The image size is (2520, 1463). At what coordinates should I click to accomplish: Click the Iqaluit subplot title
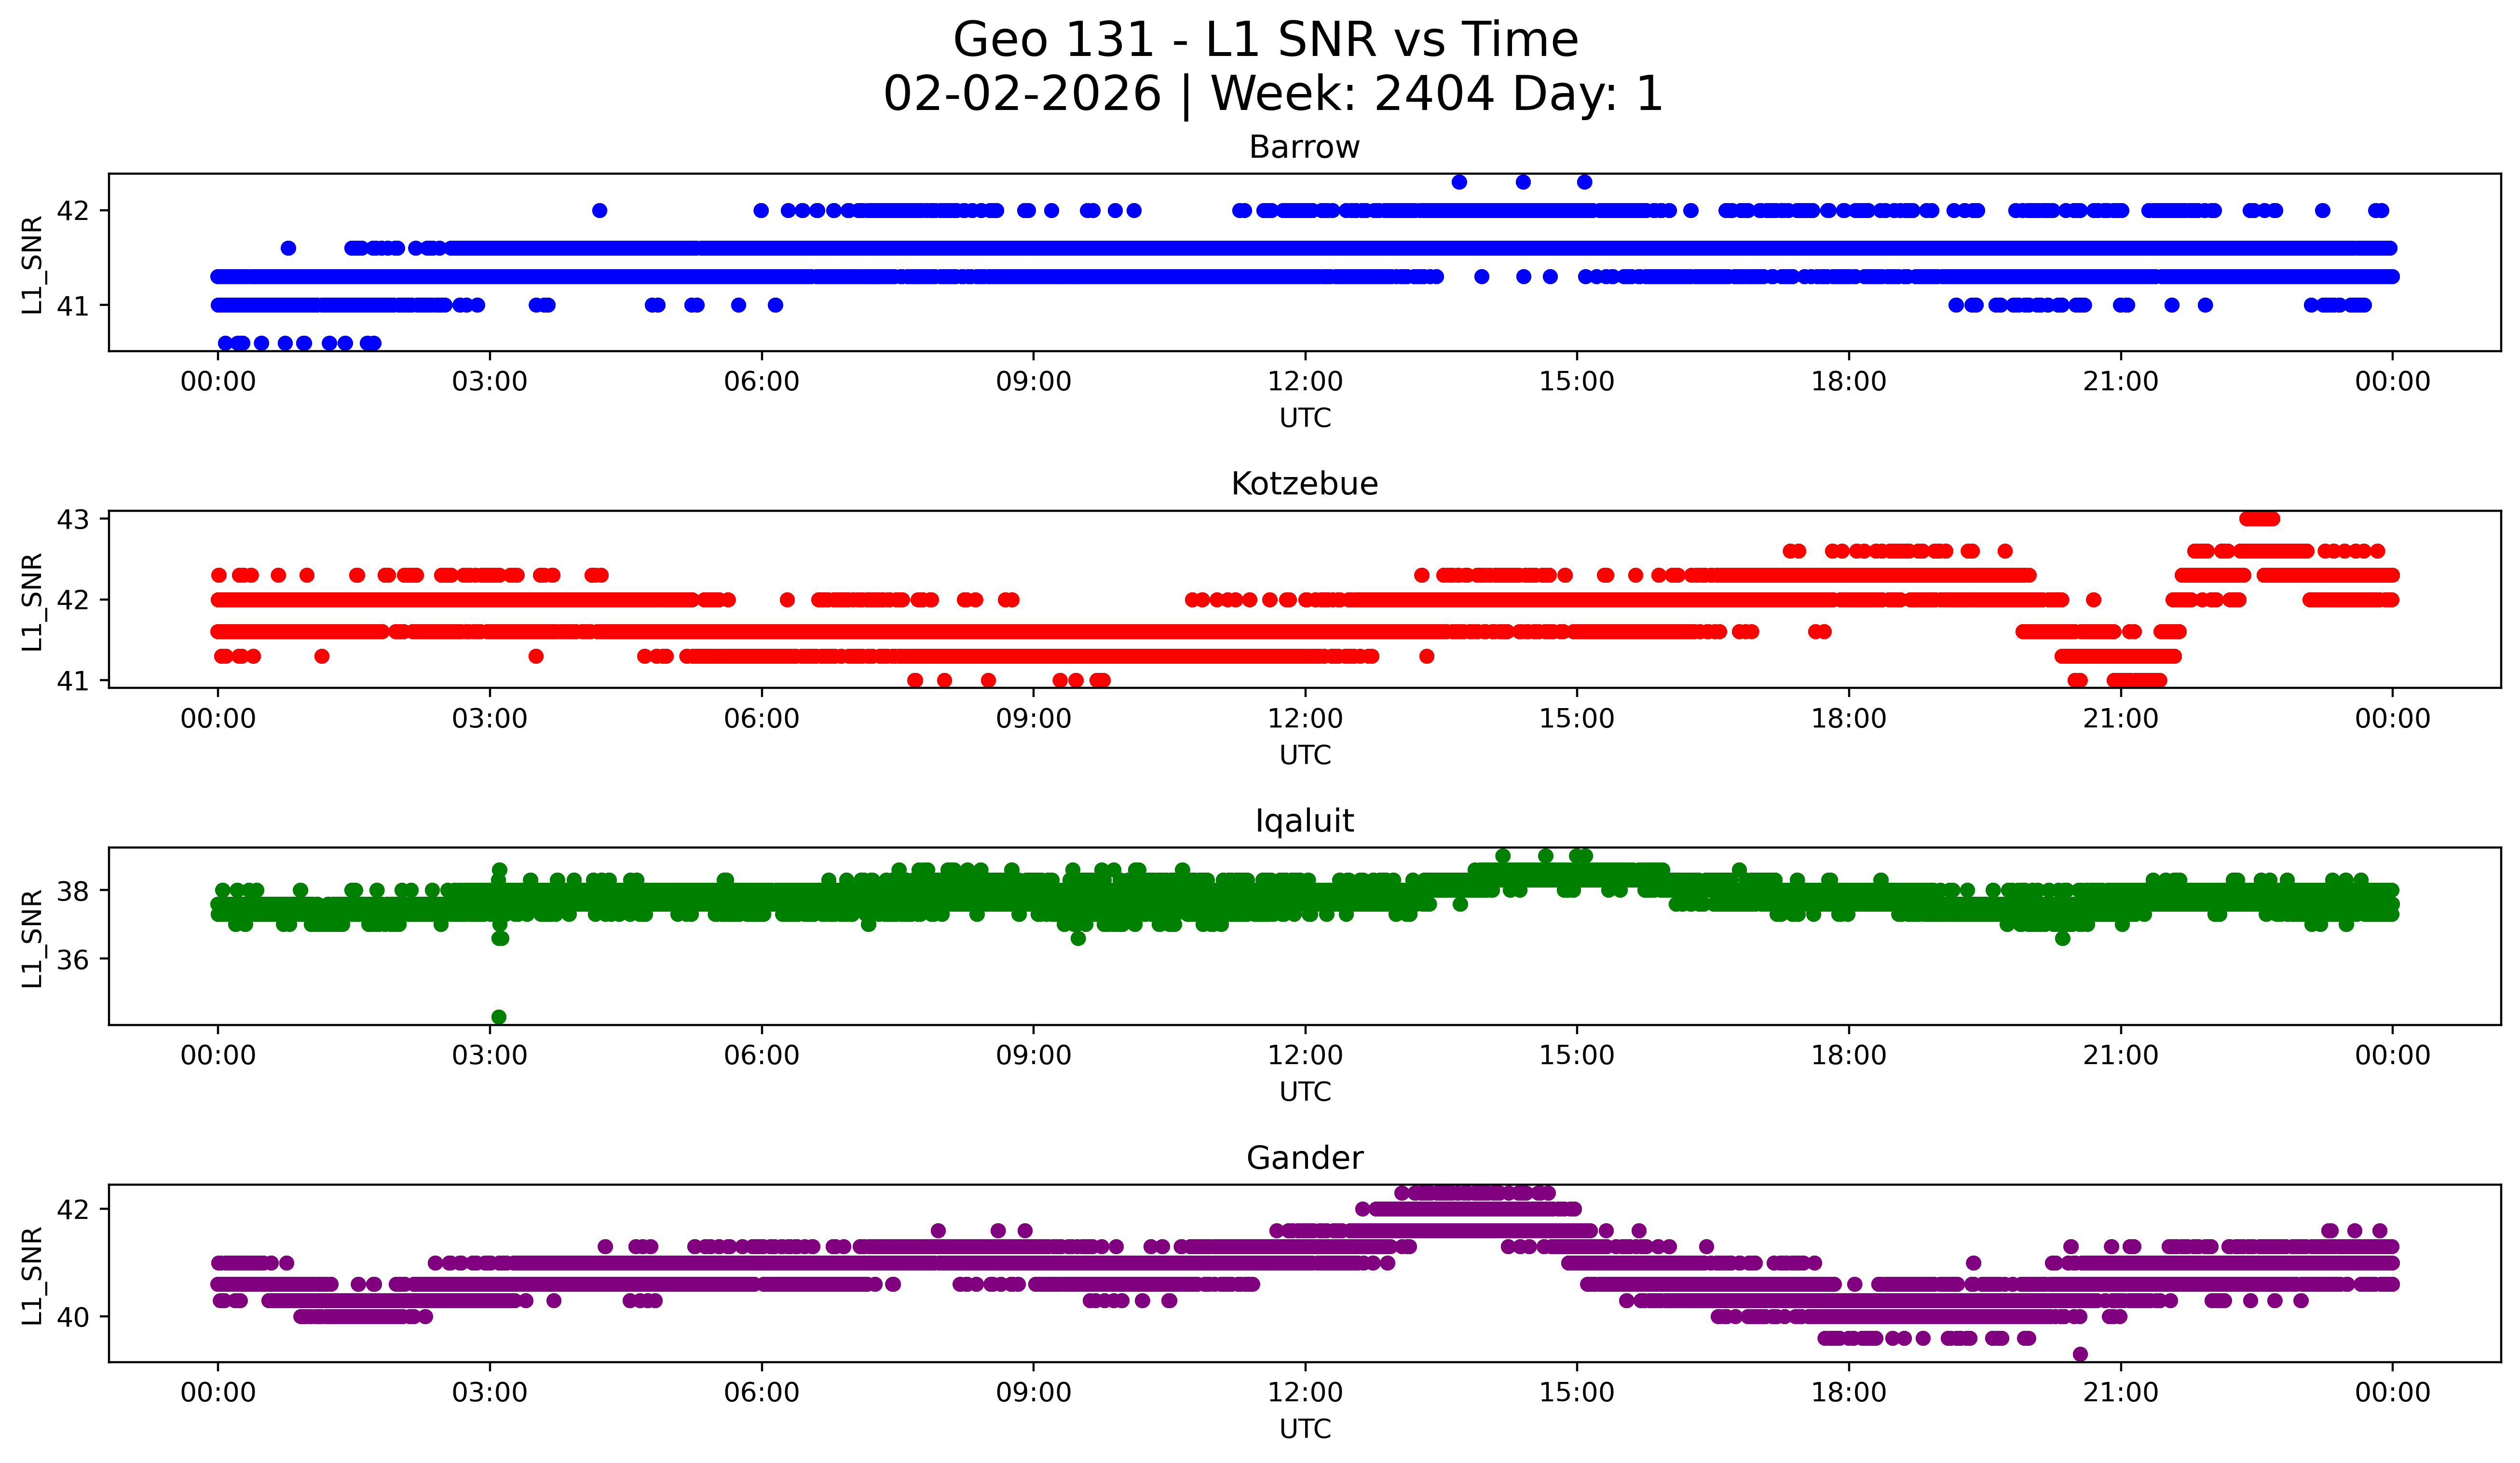[x=1304, y=821]
